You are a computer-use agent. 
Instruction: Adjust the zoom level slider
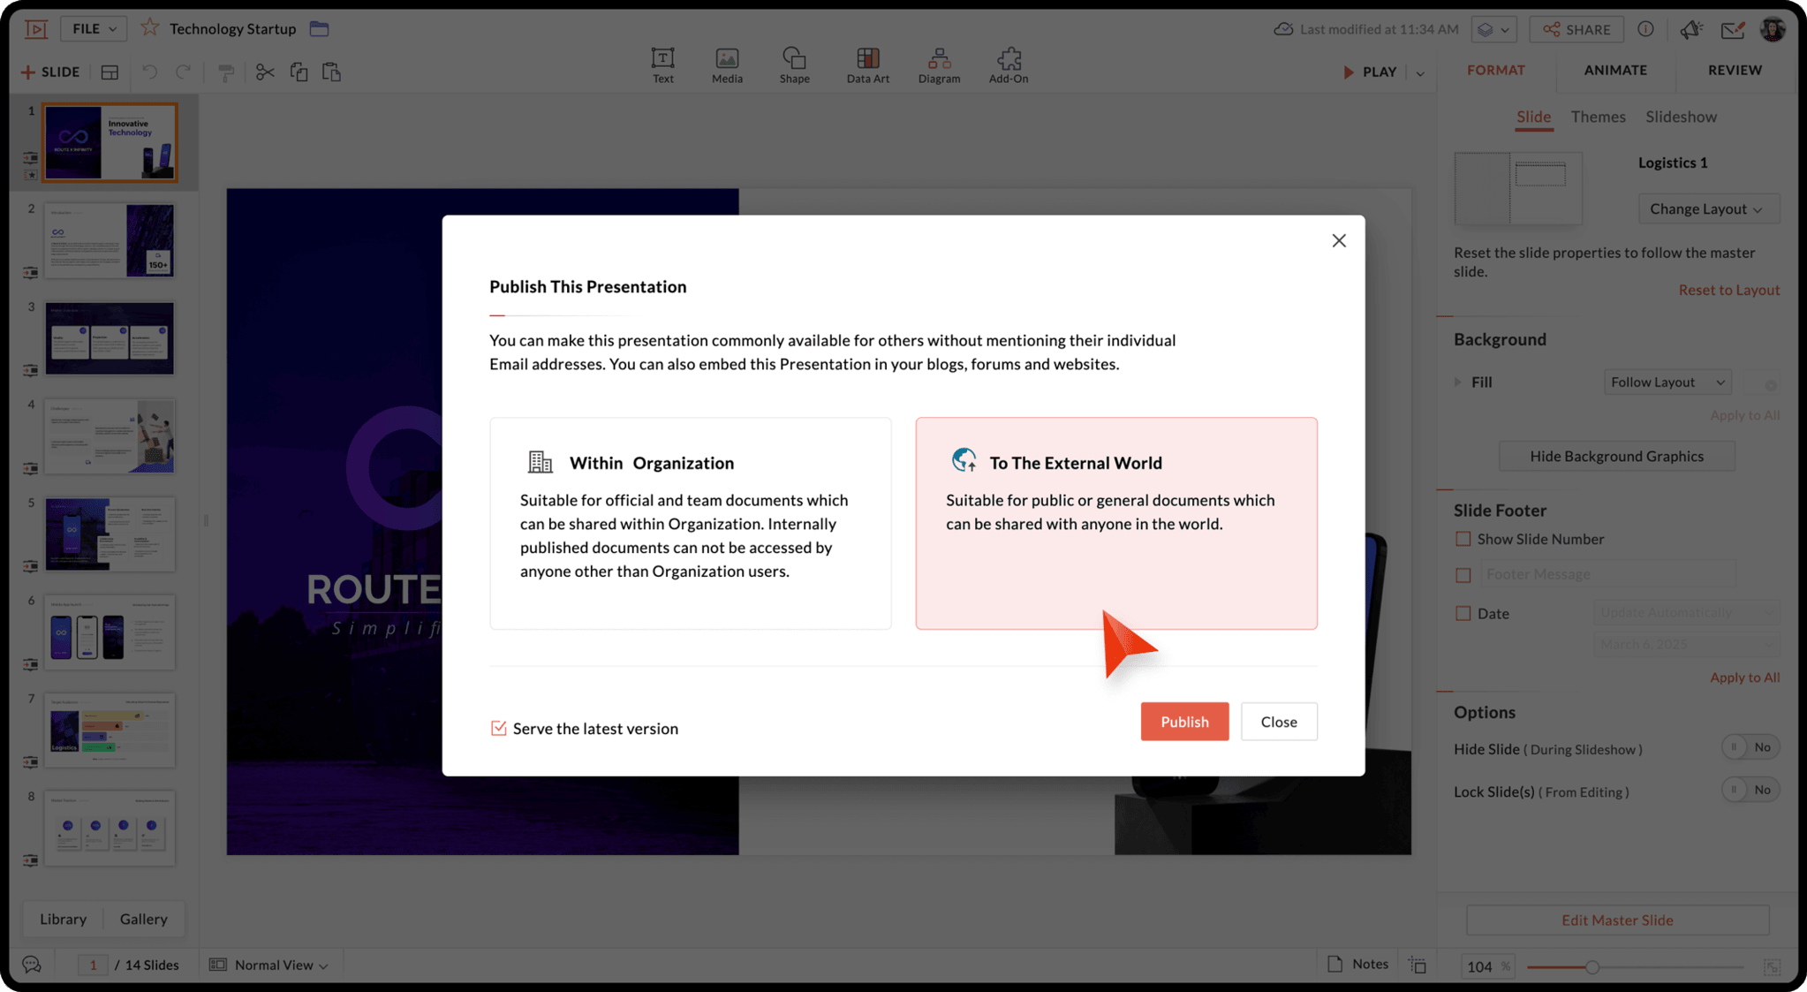(x=1592, y=967)
